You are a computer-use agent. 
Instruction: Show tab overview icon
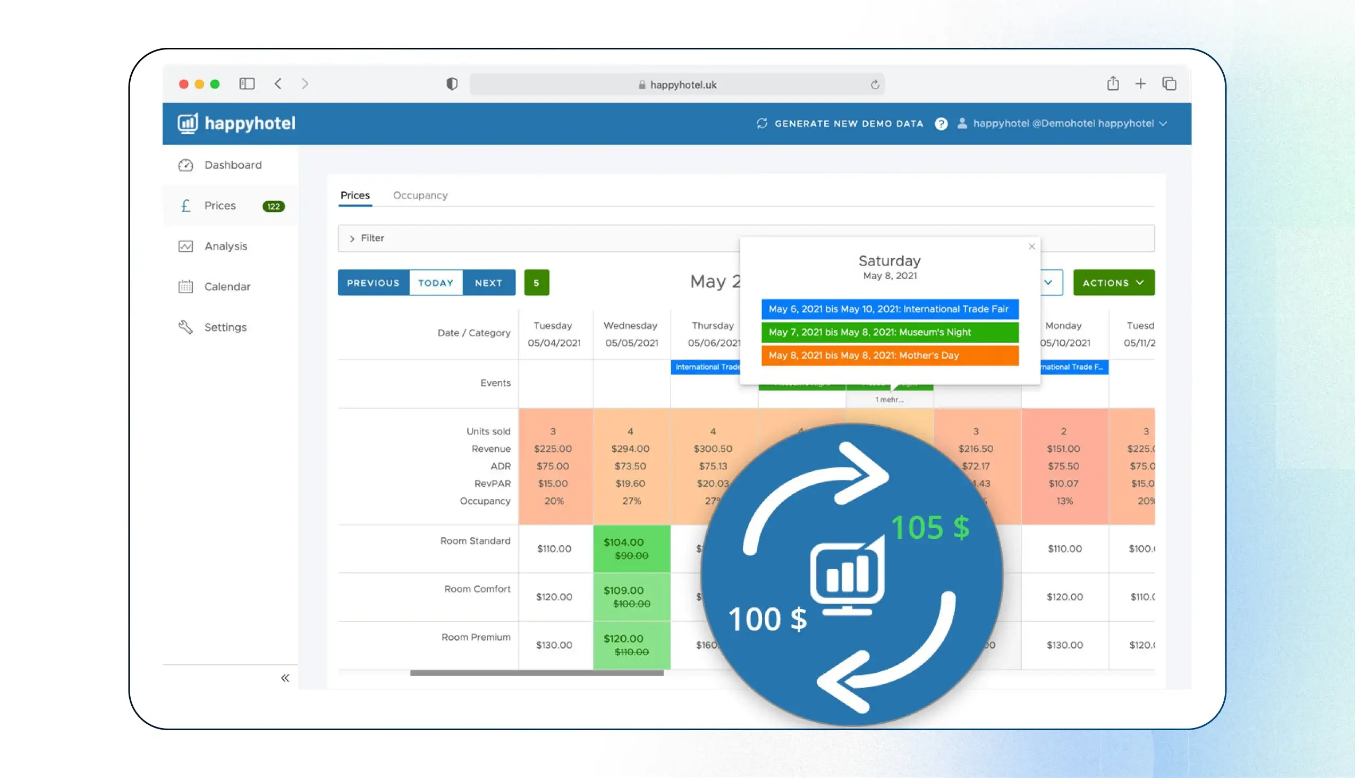click(x=1169, y=84)
